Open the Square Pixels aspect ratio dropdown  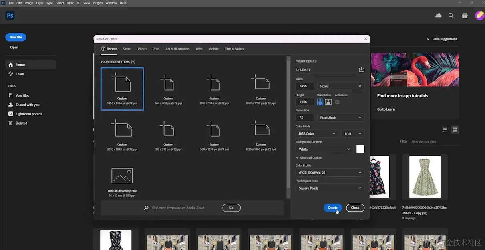(x=330, y=188)
